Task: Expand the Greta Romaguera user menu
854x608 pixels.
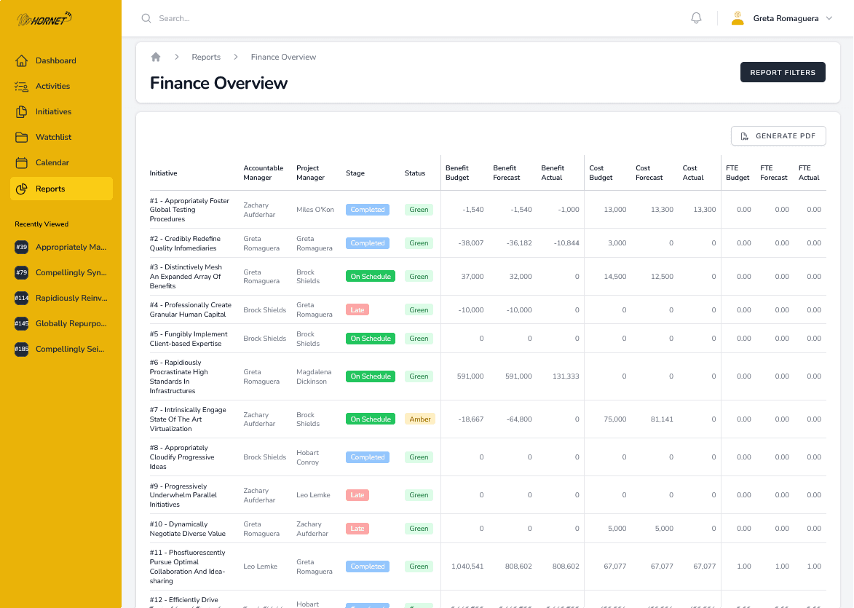Action: pos(829,18)
